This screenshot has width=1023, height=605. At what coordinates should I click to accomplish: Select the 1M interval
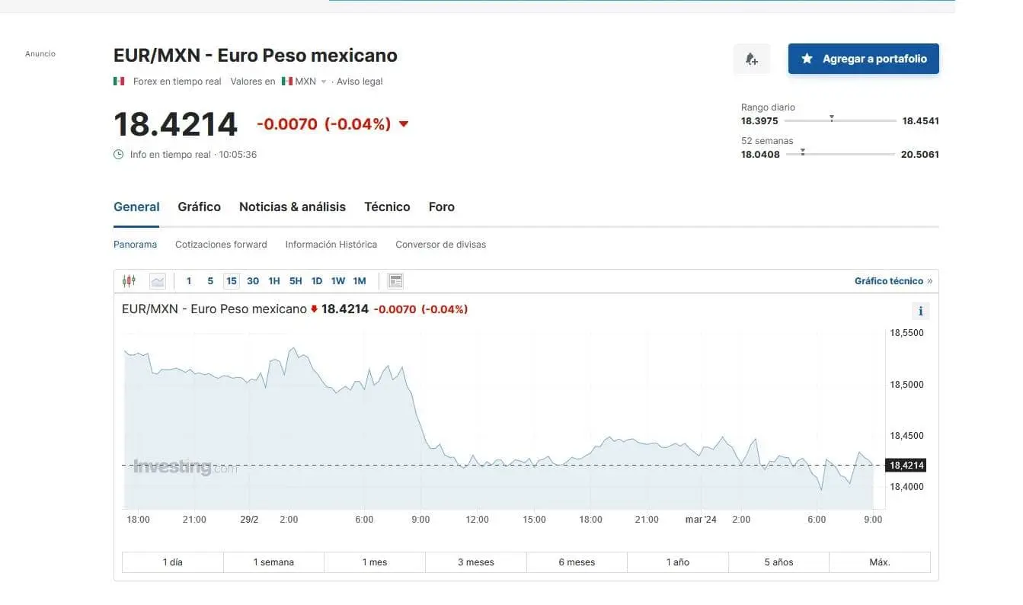click(x=360, y=281)
